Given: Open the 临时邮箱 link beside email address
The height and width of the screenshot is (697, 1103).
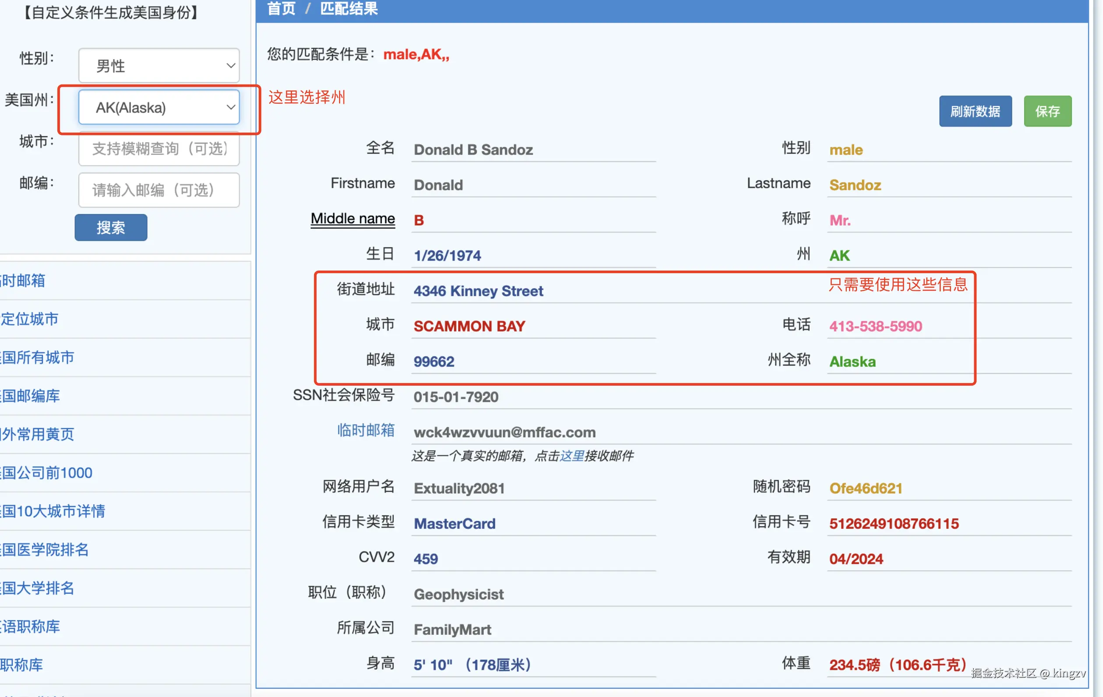Looking at the screenshot, I should pos(365,430).
